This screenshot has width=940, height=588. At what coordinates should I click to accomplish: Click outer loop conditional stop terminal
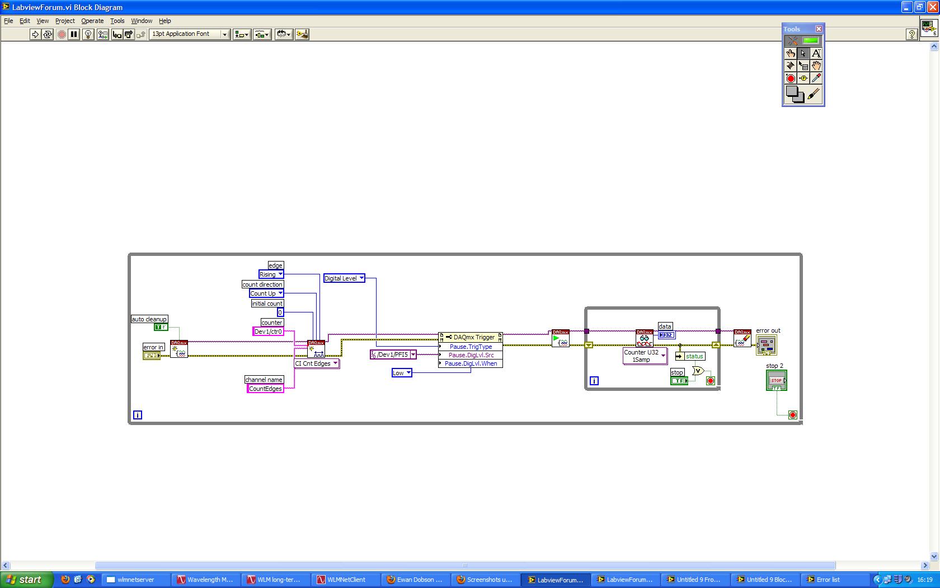pos(793,415)
